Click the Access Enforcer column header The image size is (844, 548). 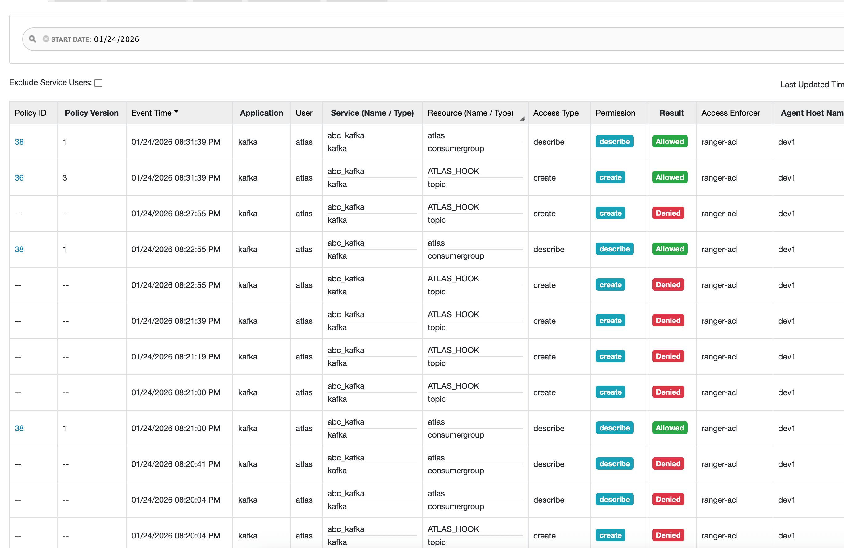pos(730,113)
